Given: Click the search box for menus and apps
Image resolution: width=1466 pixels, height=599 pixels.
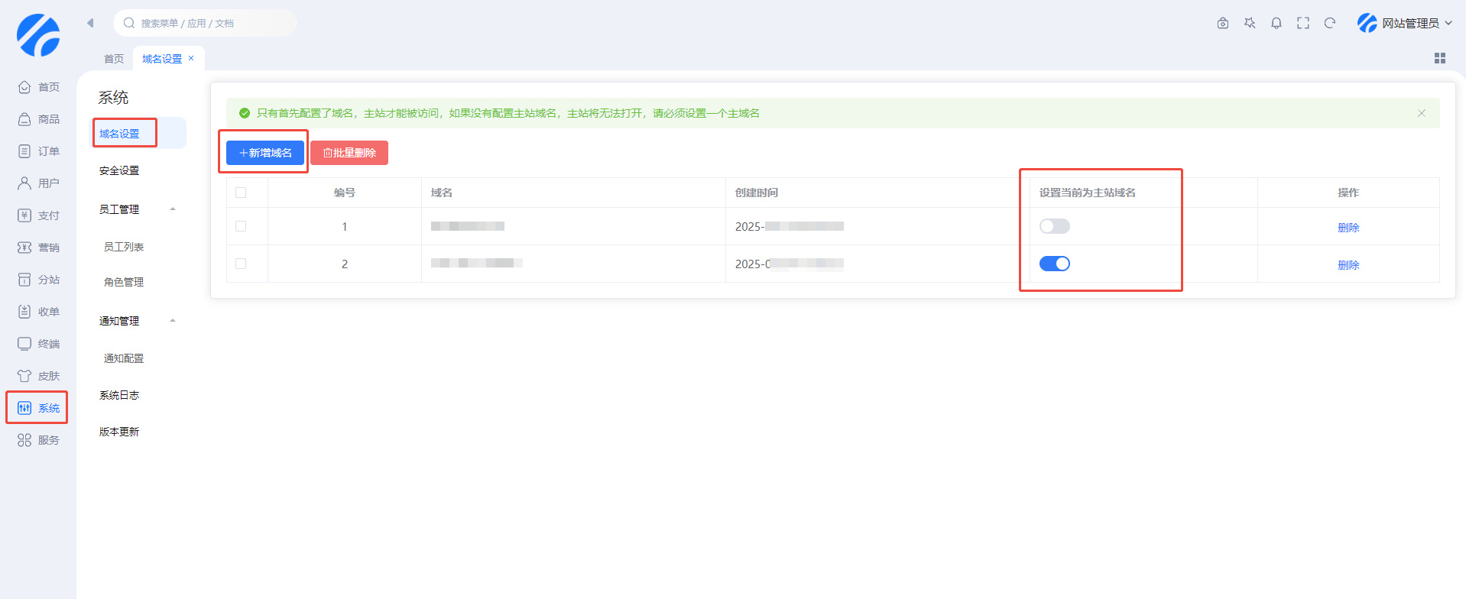Looking at the screenshot, I should [206, 24].
